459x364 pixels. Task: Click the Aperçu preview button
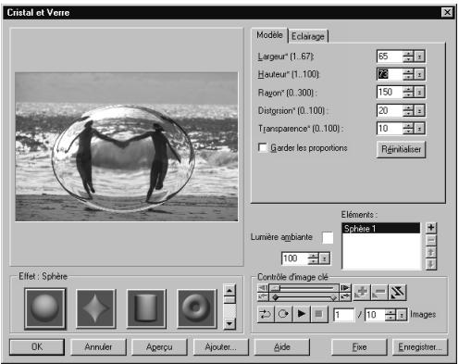159,347
